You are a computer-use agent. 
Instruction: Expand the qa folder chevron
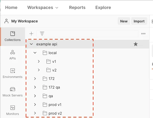(35, 96)
